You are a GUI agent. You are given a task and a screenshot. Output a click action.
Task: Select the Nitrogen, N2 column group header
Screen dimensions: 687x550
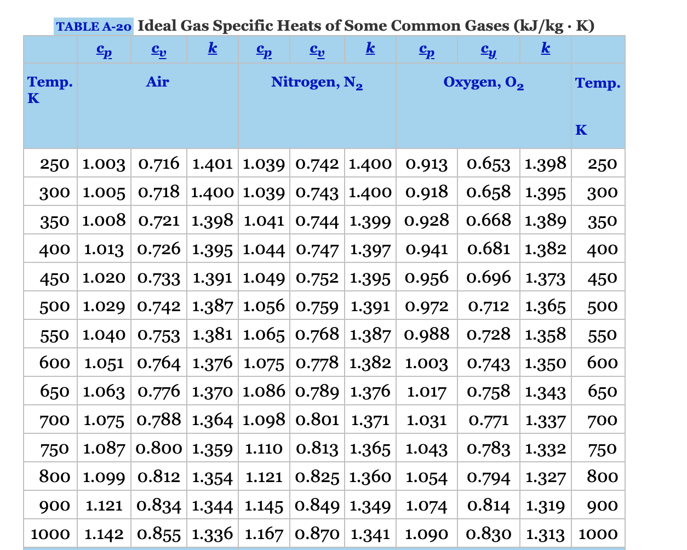pyautogui.click(x=317, y=83)
